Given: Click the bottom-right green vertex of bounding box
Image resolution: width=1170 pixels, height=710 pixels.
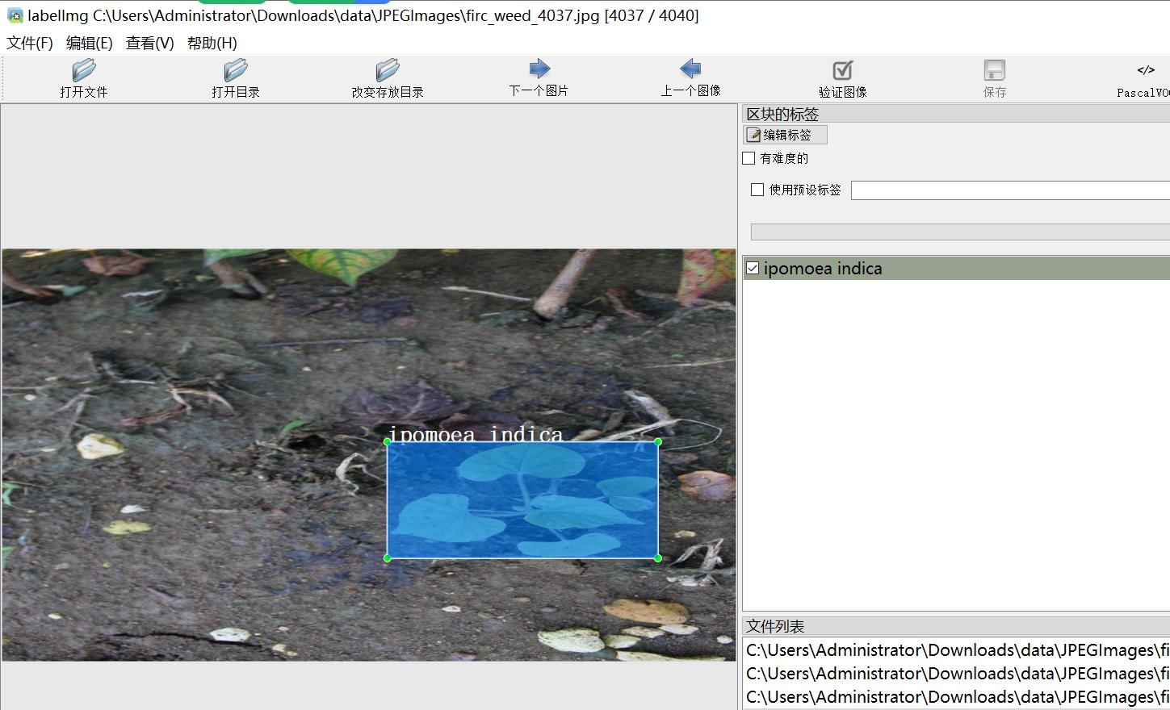Looking at the screenshot, I should (x=658, y=558).
